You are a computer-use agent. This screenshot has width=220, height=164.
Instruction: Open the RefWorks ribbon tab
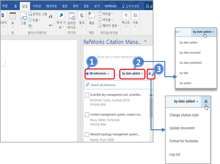tap(111, 6)
